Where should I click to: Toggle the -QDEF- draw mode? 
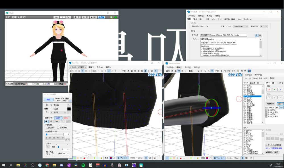(66, 118)
